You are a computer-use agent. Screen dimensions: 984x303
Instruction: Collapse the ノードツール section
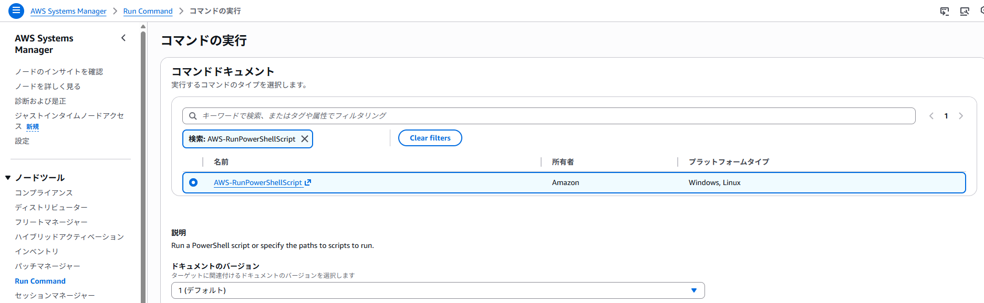(x=8, y=178)
